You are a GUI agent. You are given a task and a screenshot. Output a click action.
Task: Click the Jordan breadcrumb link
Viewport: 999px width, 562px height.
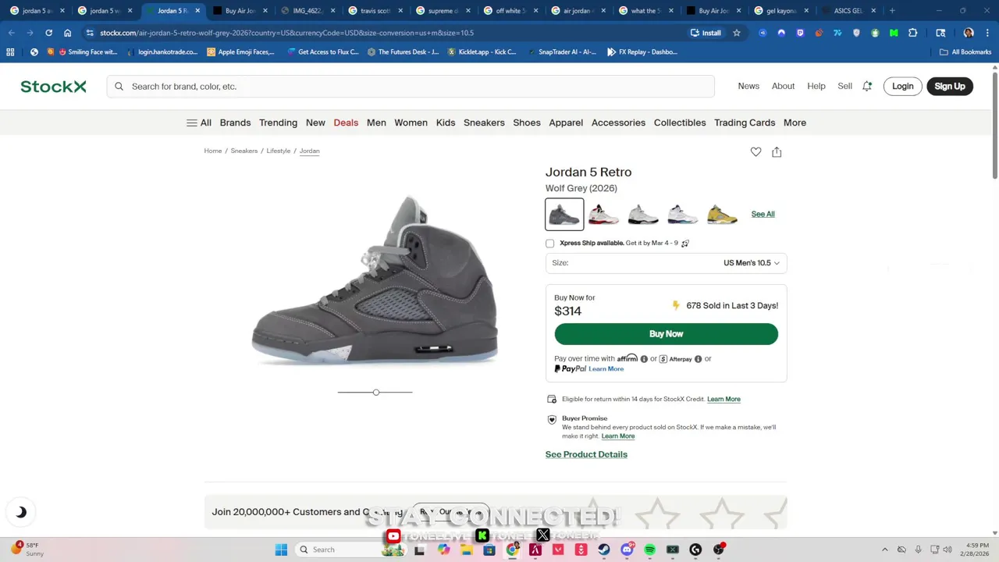pos(310,151)
